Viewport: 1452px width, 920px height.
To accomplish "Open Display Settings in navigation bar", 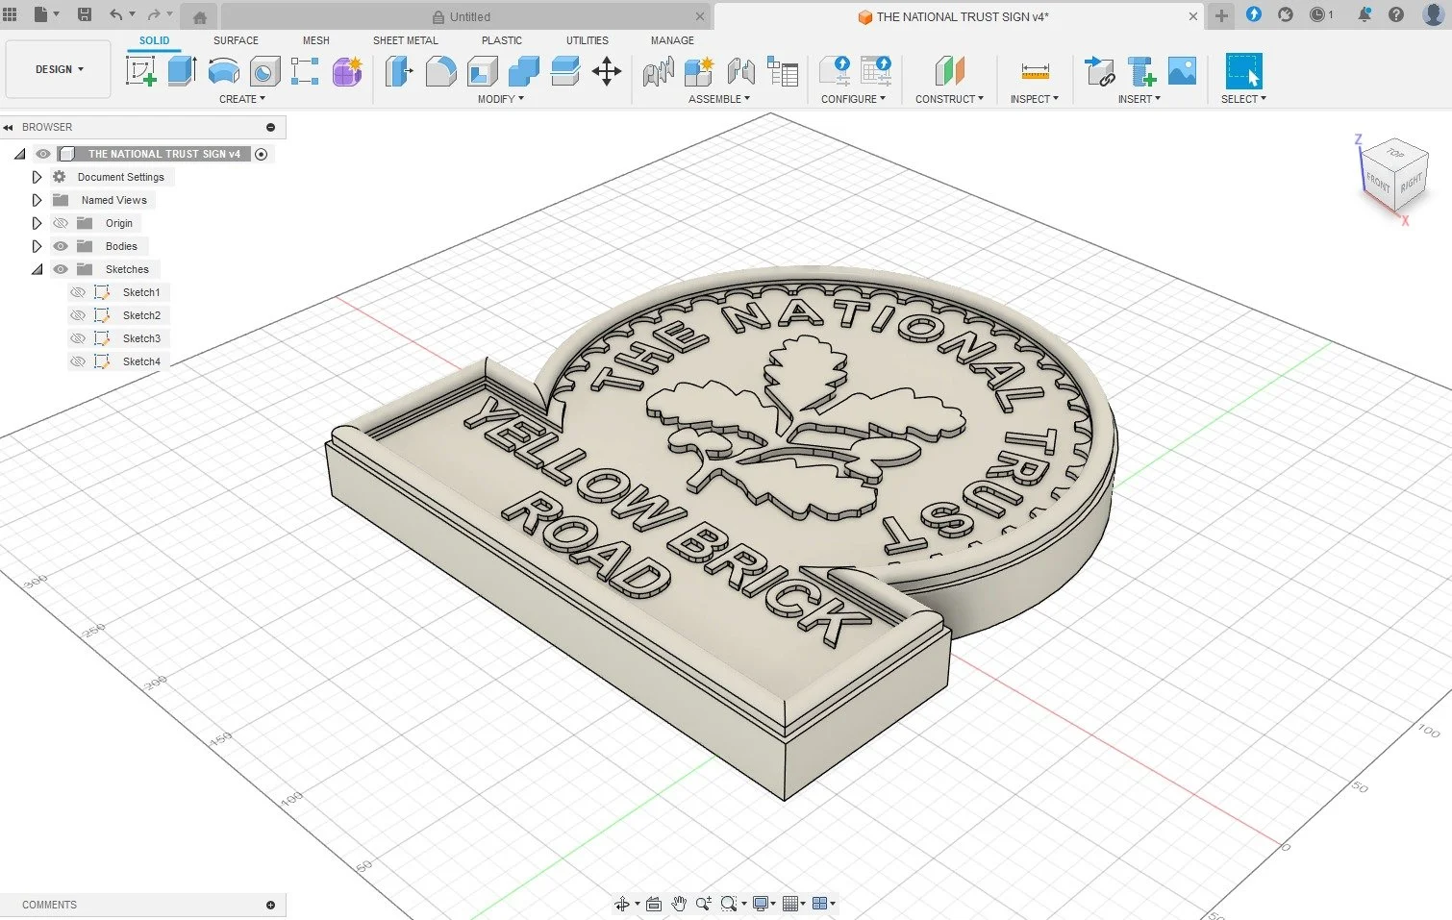I will click(764, 904).
